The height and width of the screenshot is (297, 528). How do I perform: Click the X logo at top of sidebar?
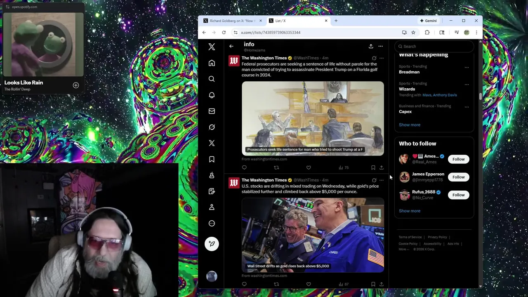(212, 47)
